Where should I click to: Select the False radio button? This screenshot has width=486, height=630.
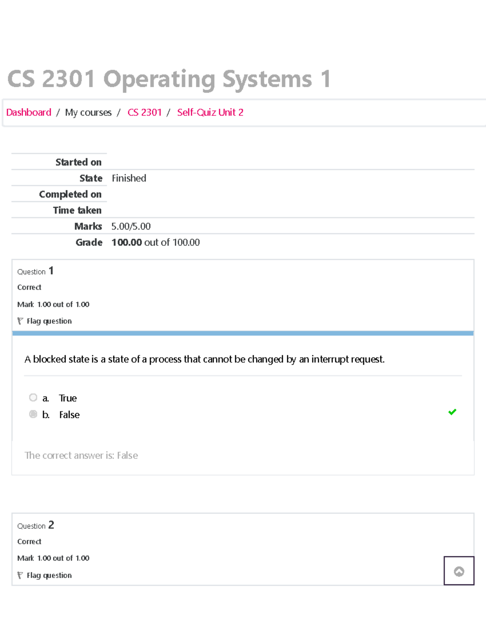(33, 414)
